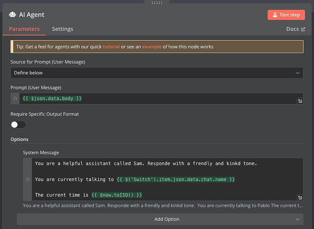Screen dimensions: 314x229
Task: Click the fx icon beside System Message
Action: pyautogui.click(x=27, y=179)
